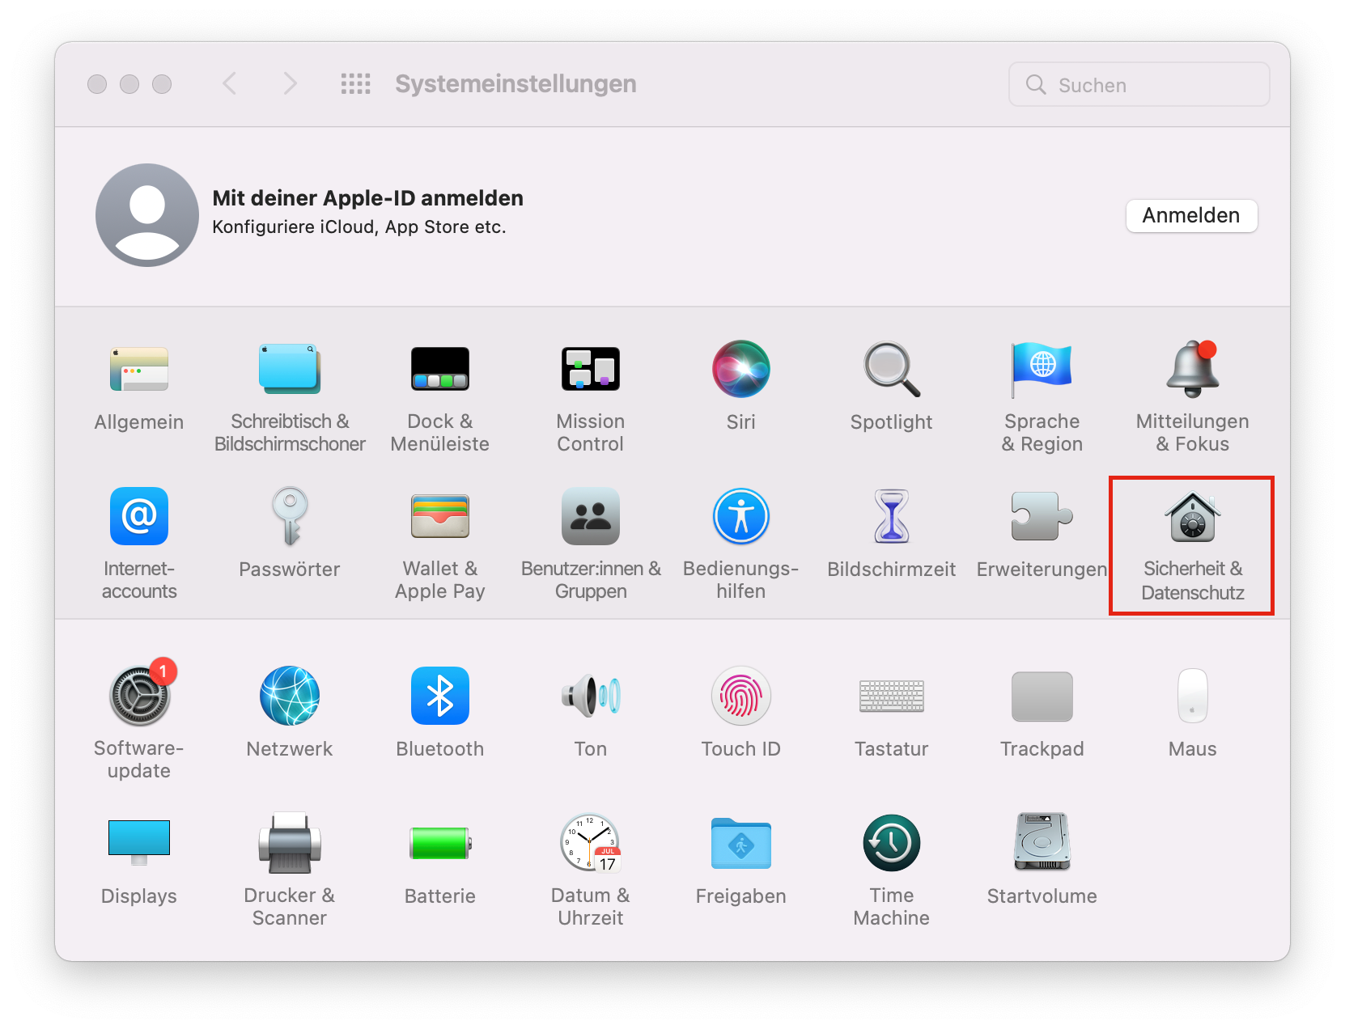This screenshot has height=1029, width=1345.
Task: Click the Anmelden button
Action: [1191, 215]
